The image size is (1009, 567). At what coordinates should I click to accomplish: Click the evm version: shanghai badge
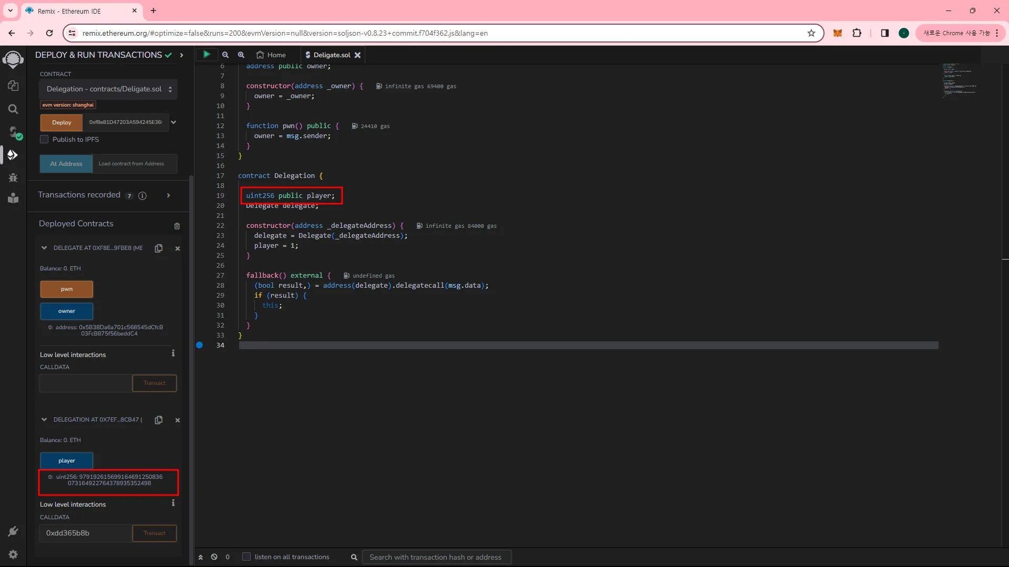[68, 105]
